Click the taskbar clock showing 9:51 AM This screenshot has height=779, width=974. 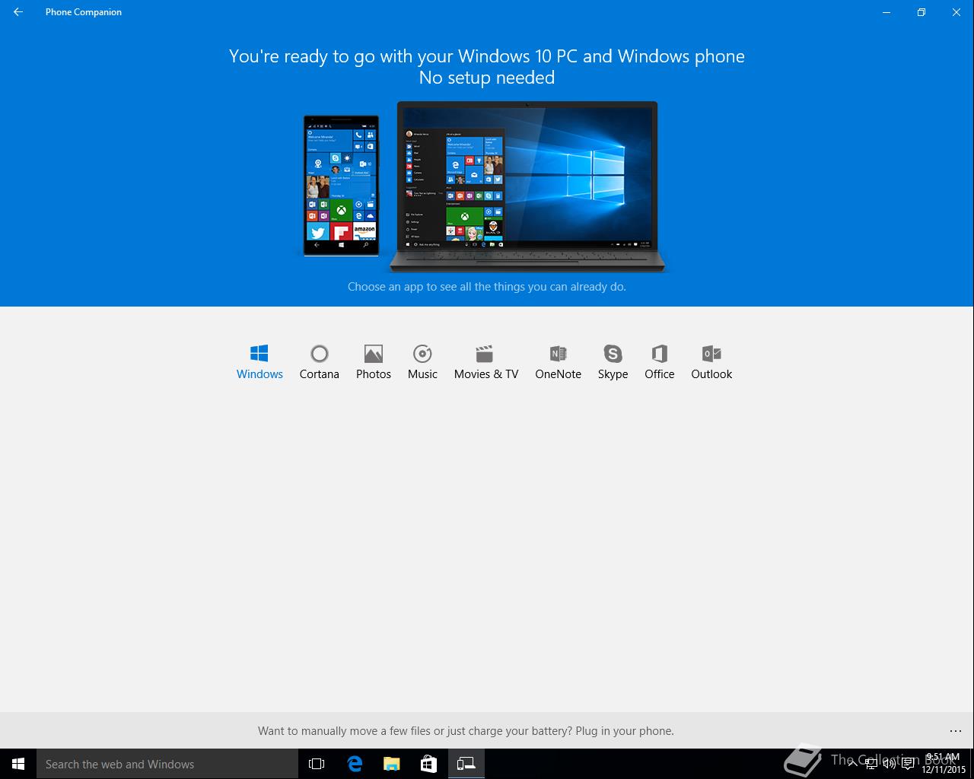(944, 764)
